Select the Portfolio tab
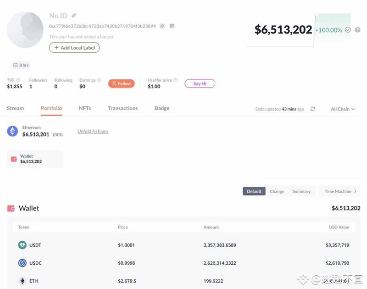The height and width of the screenshot is (289, 367). [51, 108]
